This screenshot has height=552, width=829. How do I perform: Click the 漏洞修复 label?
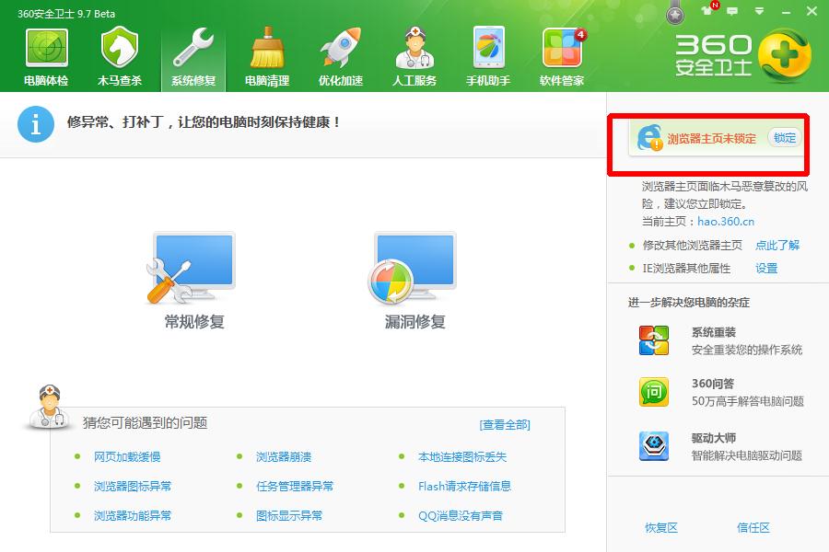point(414,321)
